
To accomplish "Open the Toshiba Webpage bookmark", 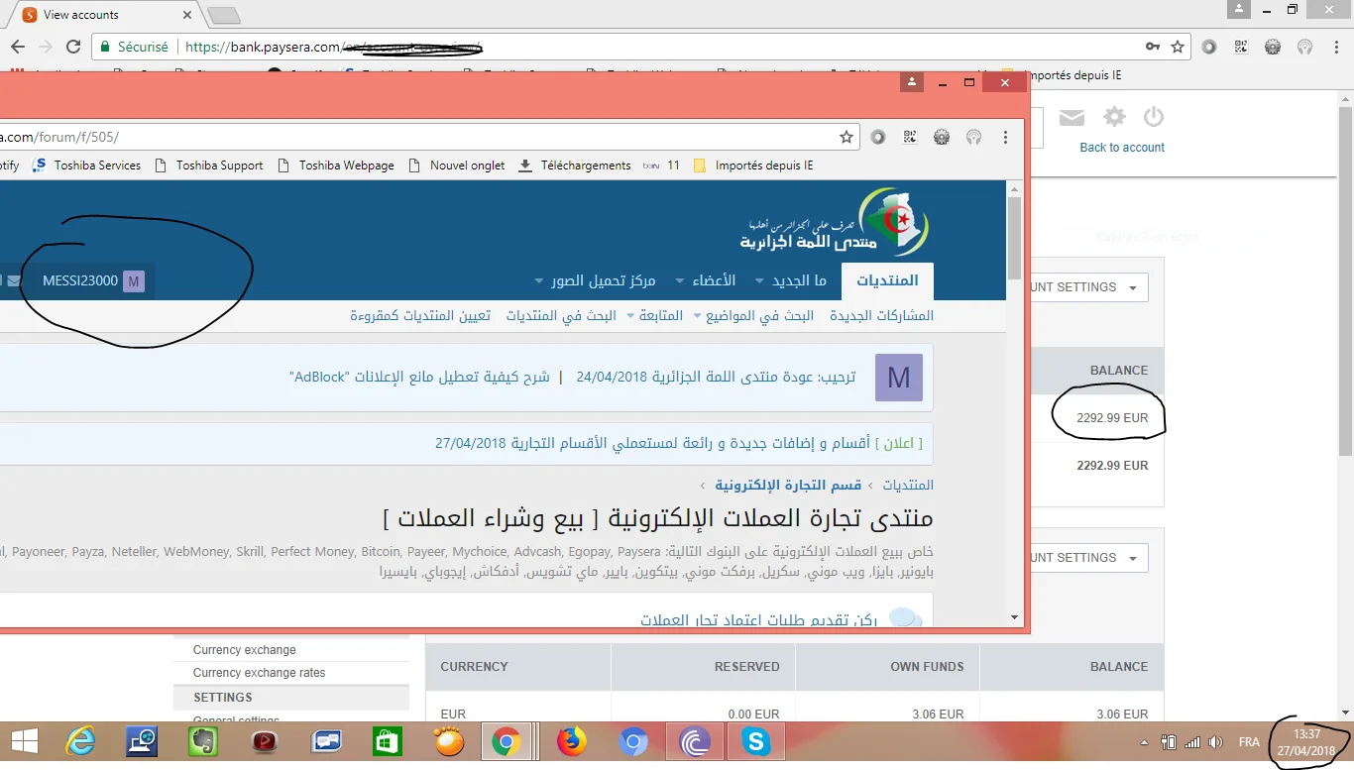I will [336, 165].
